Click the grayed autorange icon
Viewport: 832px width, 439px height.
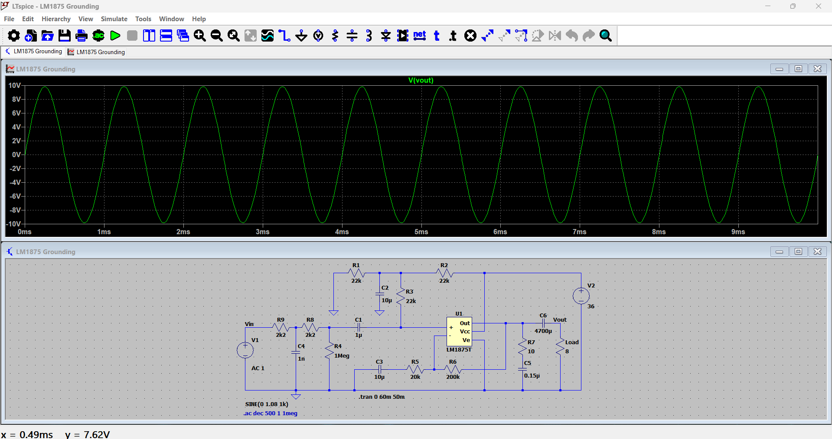[251, 36]
